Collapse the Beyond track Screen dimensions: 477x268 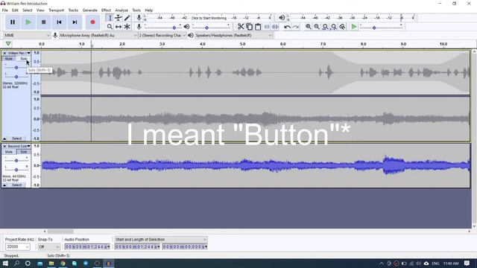(4, 185)
